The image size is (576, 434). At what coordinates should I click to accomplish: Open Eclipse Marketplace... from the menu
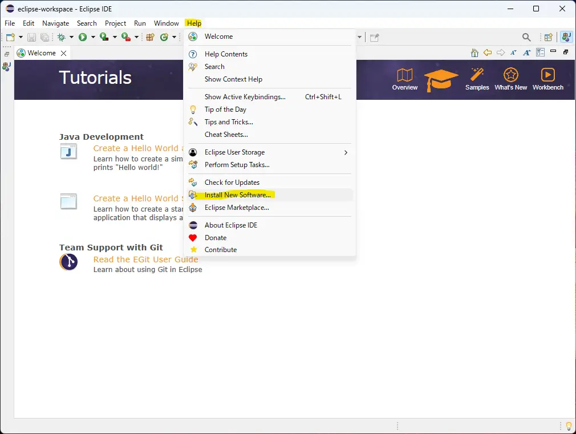tap(270, 208)
